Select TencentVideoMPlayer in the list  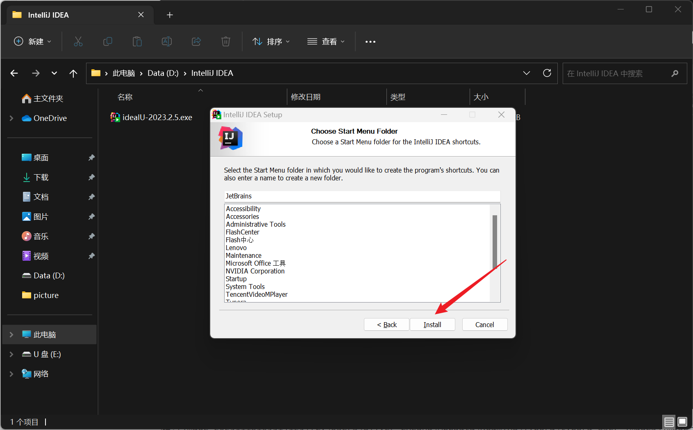click(x=257, y=294)
